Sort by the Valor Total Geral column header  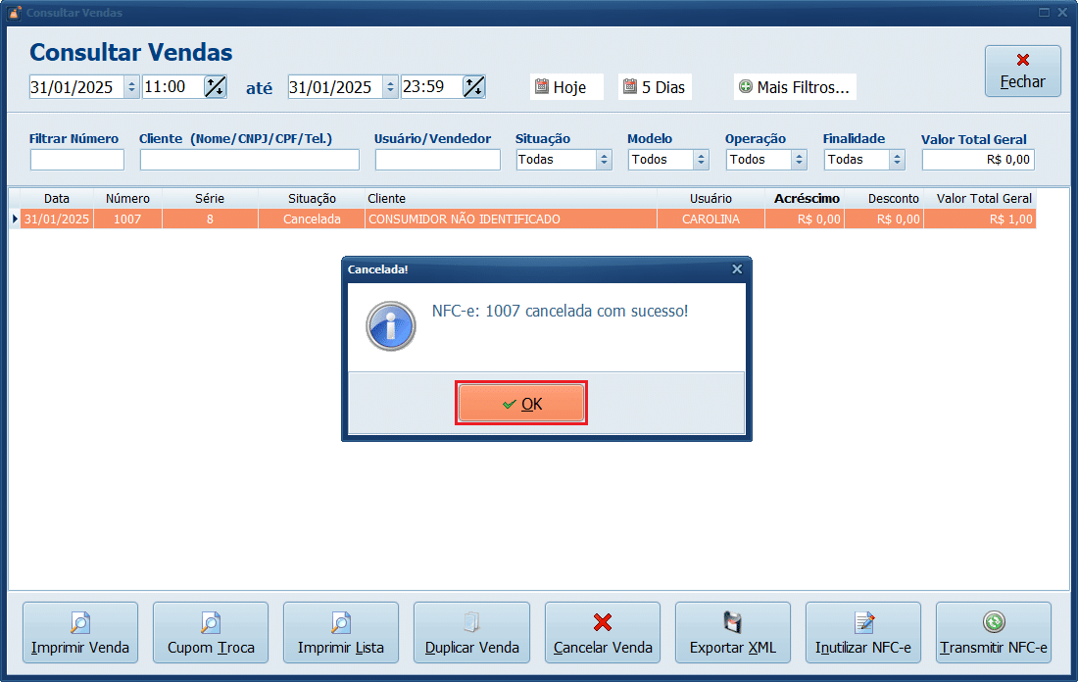pos(980,198)
